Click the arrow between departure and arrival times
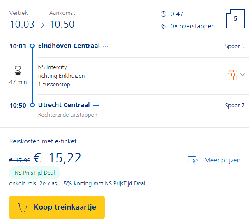Viewport: 249px width, 224px height. 42,25
